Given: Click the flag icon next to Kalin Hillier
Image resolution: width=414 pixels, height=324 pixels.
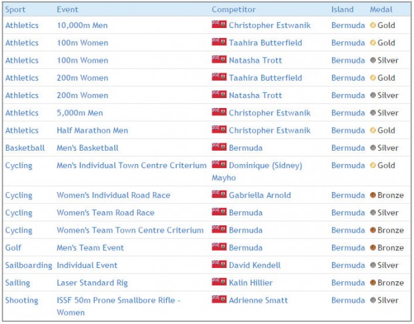Looking at the screenshot, I should tap(218, 282).
